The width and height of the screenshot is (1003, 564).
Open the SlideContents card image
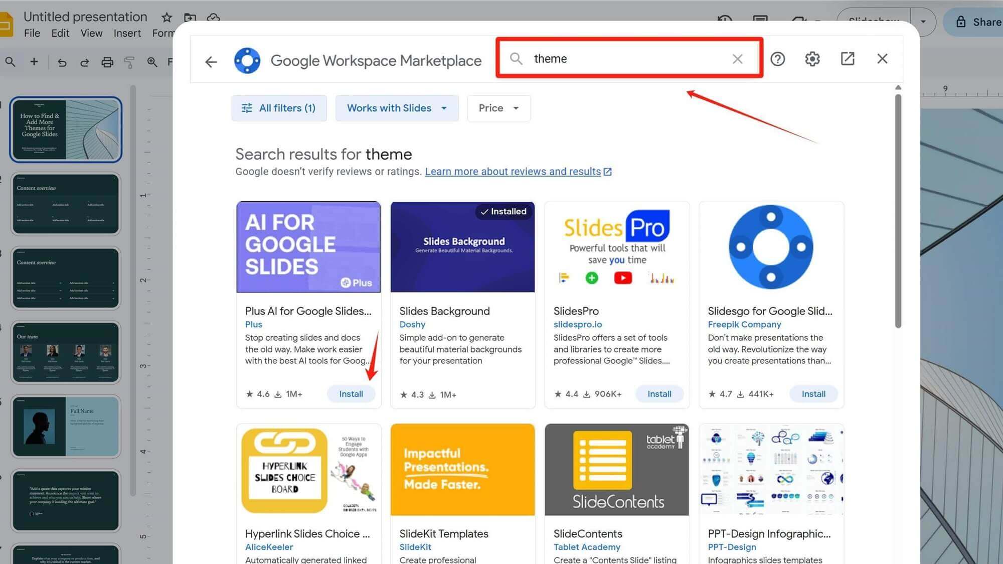pyautogui.click(x=617, y=470)
